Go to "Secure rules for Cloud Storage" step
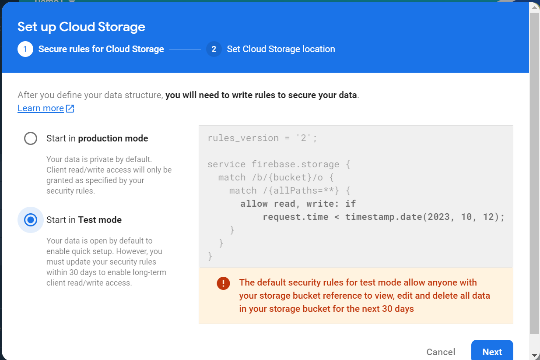The height and width of the screenshot is (360, 540). click(101, 49)
